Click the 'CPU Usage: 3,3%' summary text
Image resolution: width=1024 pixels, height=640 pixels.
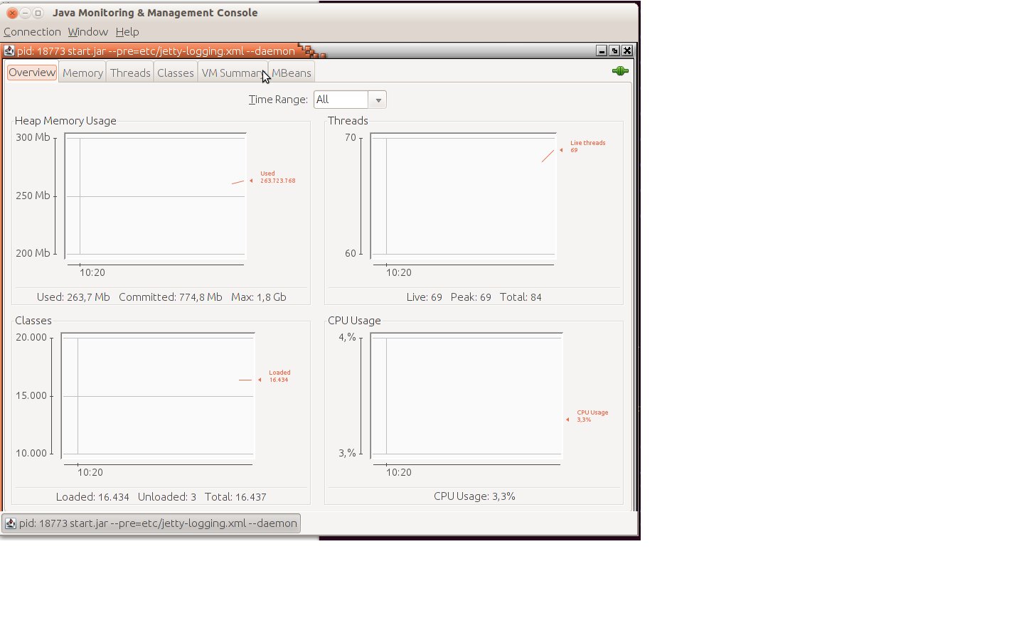coord(474,496)
